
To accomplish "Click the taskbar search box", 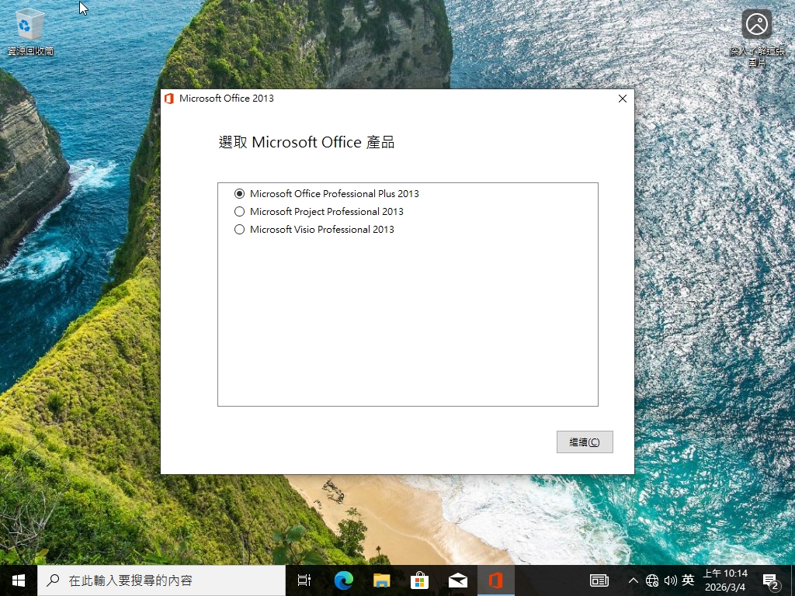I will point(161,580).
